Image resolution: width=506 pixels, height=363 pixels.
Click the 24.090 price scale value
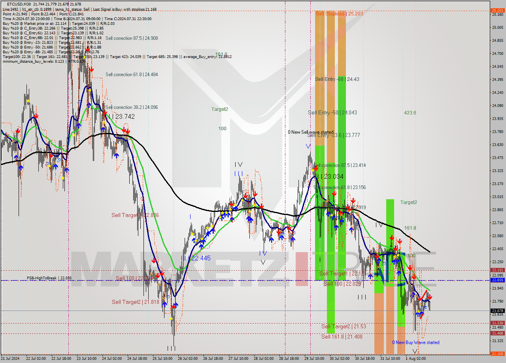(497, 105)
